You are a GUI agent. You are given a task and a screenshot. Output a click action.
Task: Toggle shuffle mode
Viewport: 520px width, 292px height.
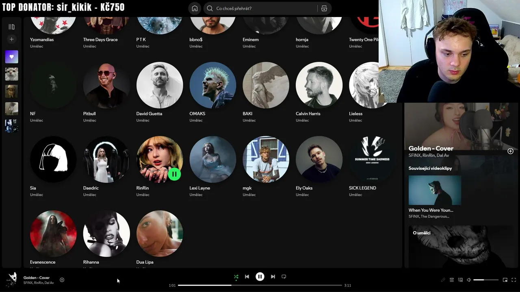click(236, 277)
